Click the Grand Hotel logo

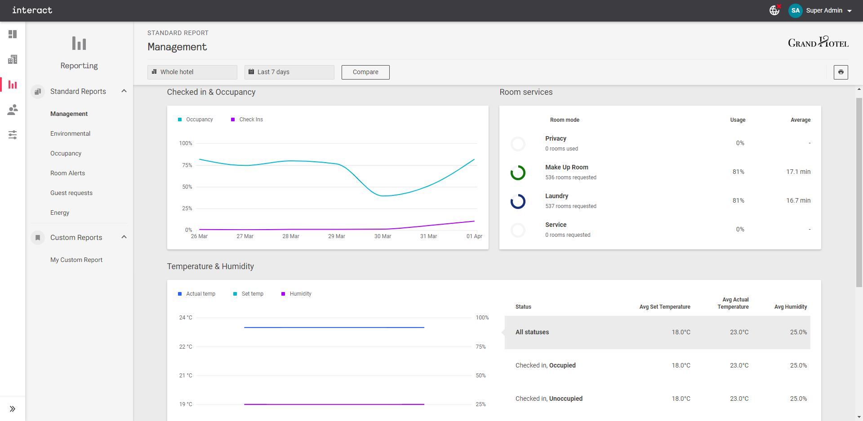point(818,42)
